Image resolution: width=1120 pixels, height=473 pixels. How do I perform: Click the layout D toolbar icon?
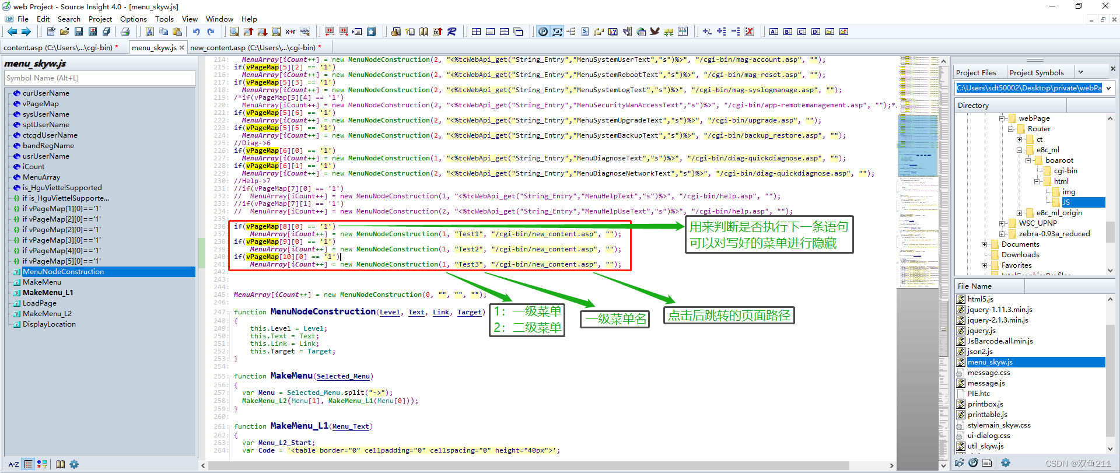[815, 31]
